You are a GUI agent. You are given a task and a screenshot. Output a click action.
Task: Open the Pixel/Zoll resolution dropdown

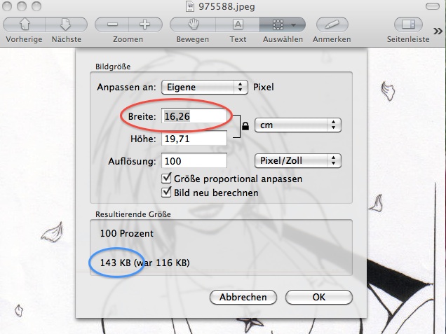pyautogui.click(x=297, y=160)
